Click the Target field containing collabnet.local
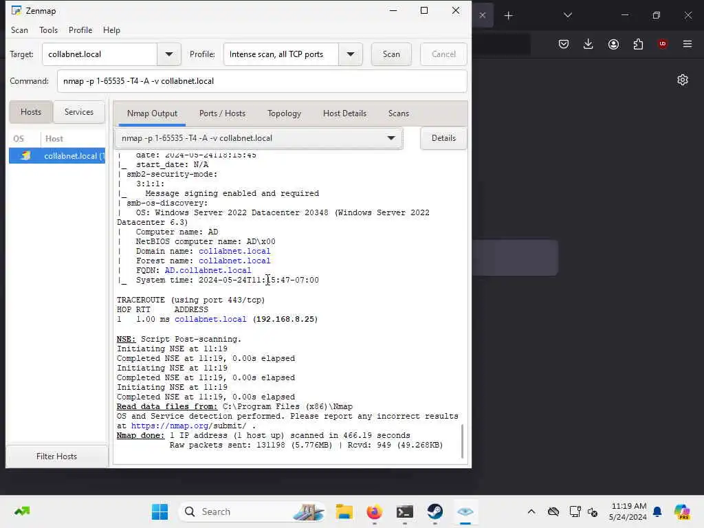 (x=100, y=54)
